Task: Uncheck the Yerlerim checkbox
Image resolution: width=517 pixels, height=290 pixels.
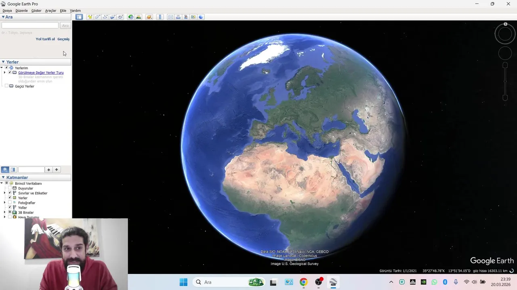Action: coord(6,68)
